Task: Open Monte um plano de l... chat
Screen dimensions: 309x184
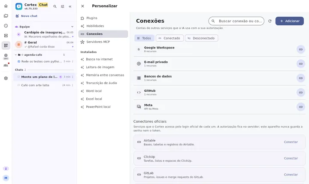Action: (44, 77)
